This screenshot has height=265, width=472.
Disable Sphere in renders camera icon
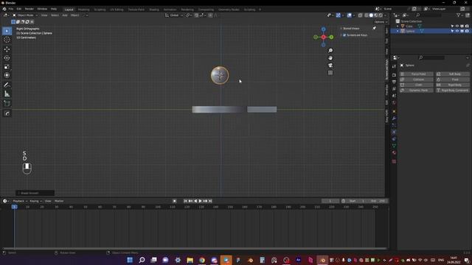pos(467,31)
